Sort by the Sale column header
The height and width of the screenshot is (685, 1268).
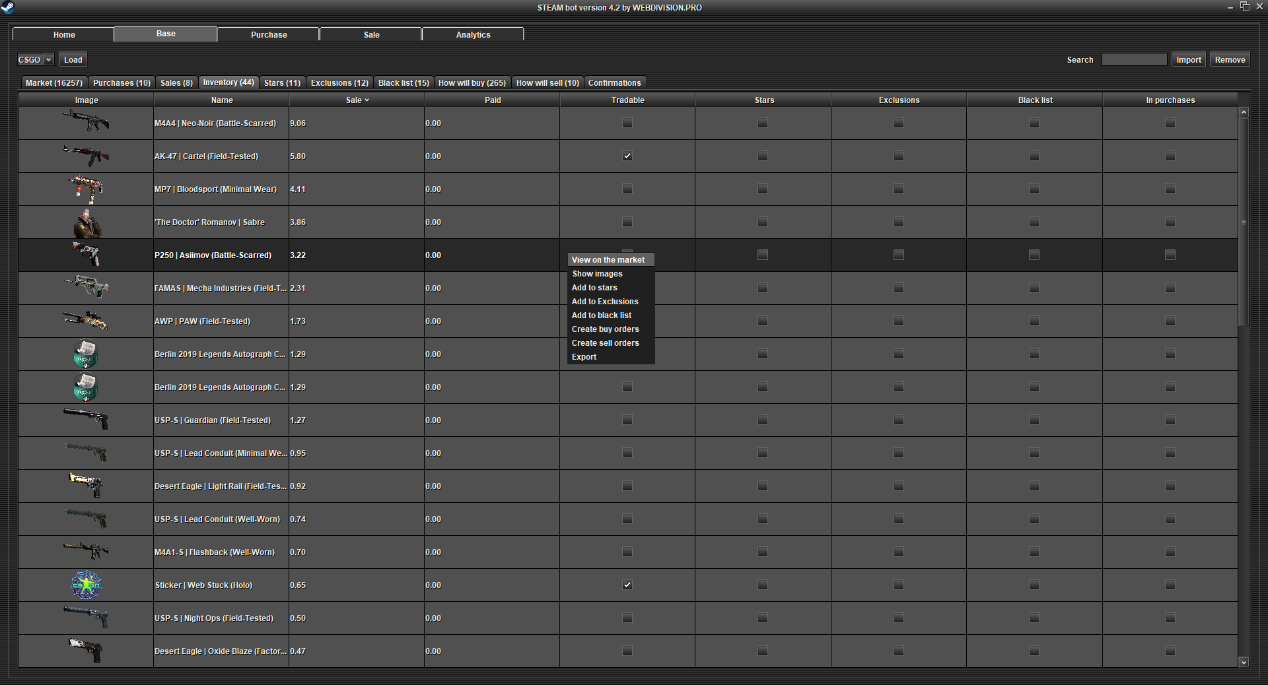click(357, 100)
